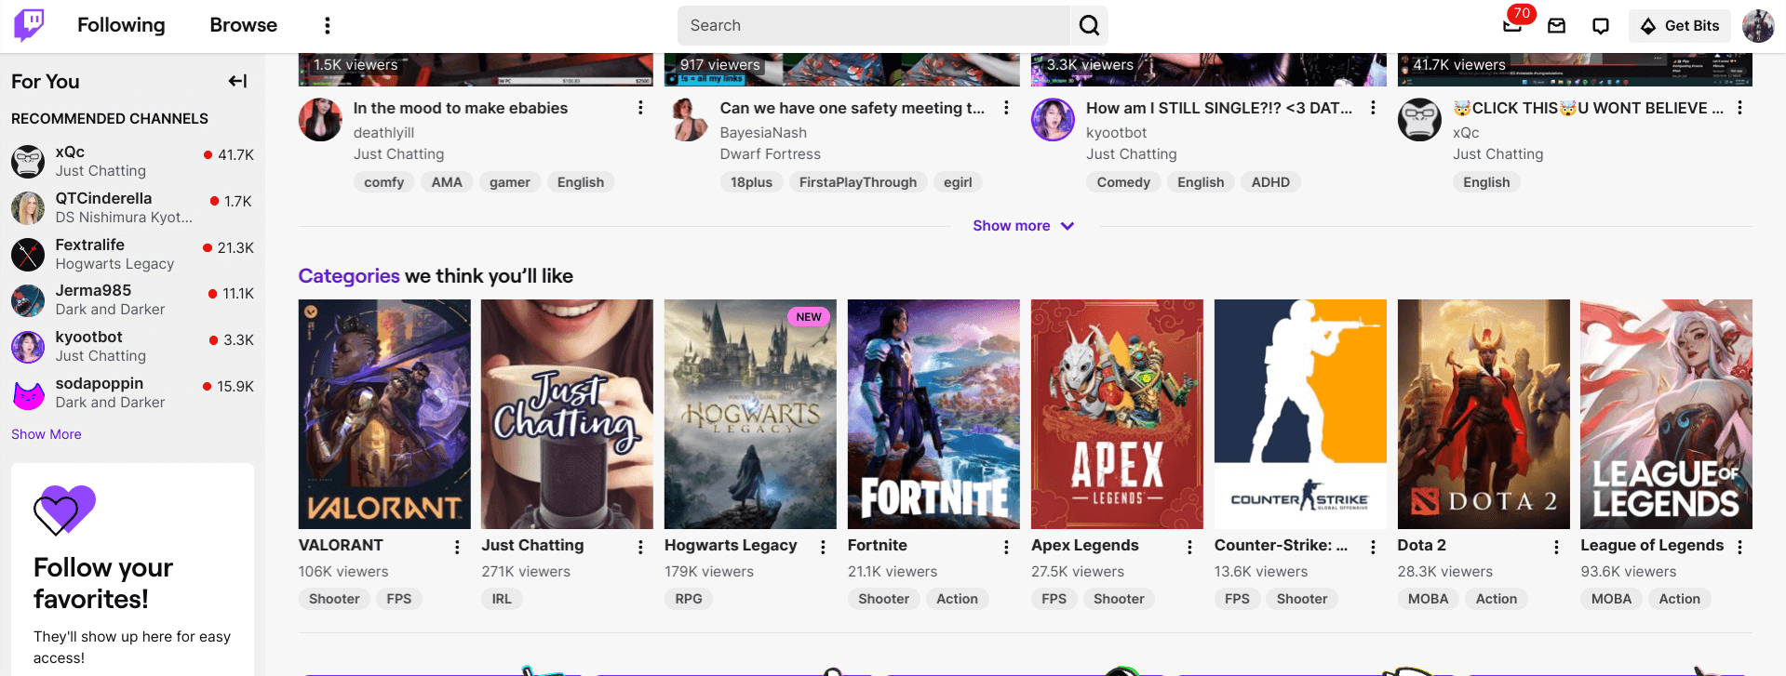Image resolution: width=1786 pixels, height=676 pixels.
Task: Click QTCinderella avatar in sidebar
Action: point(28,207)
